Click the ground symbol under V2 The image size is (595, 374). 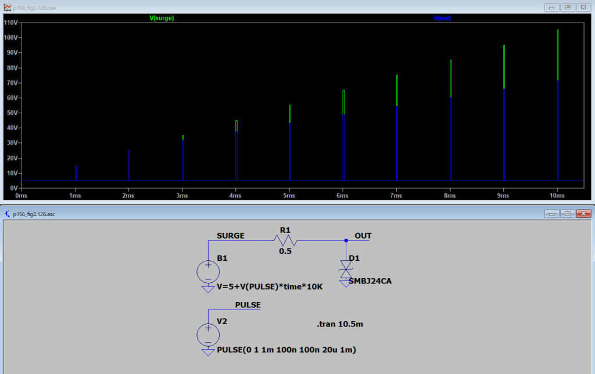pyautogui.click(x=207, y=352)
